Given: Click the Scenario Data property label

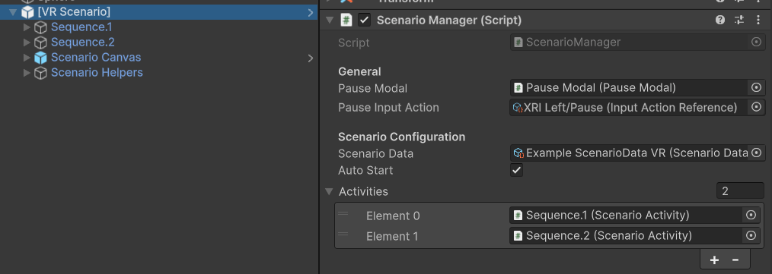Looking at the screenshot, I should [x=375, y=153].
